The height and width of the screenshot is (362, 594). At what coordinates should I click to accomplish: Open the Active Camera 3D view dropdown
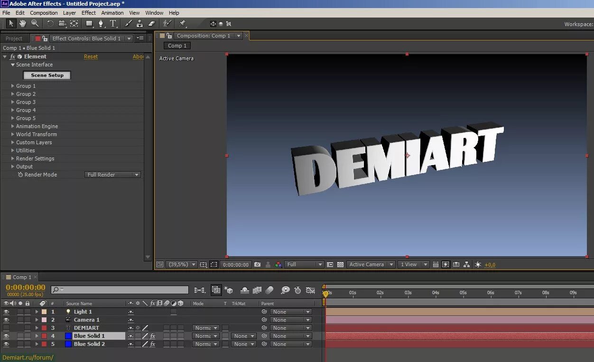(371, 264)
